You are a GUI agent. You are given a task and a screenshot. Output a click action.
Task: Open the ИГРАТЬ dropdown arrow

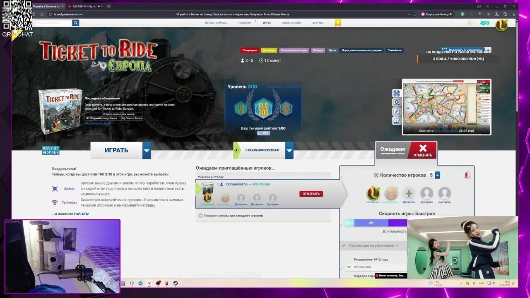(x=147, y=150)
